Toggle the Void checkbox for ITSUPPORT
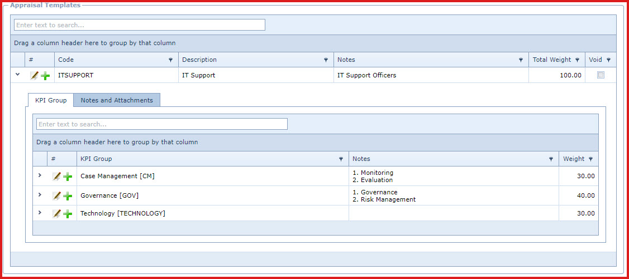The height and width of the screenshot is (279, 629). click(601, 75)
